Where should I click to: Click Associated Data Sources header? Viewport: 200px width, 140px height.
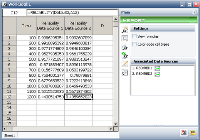tap(163, 61)
